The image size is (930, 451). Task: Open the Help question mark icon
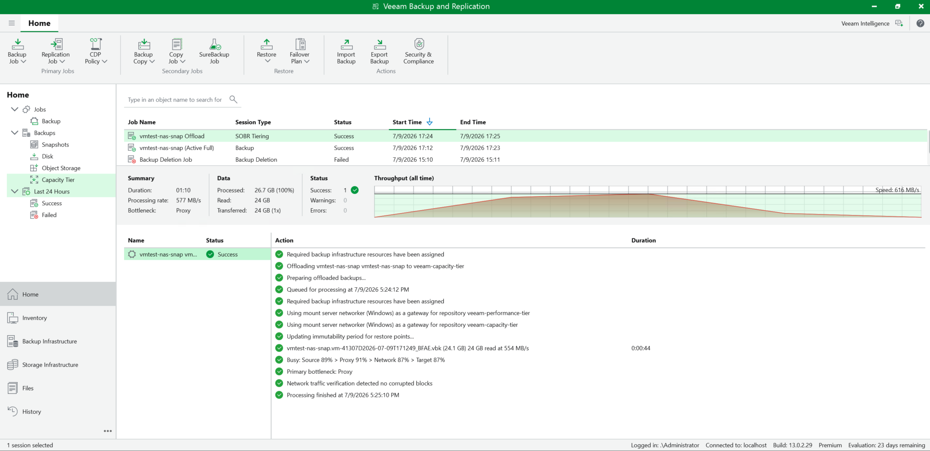click(920, 23)
